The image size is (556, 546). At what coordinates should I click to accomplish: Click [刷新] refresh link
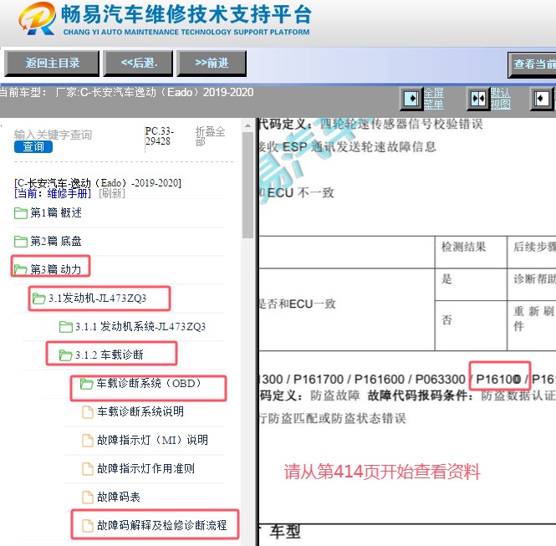[x=112, y=194]
